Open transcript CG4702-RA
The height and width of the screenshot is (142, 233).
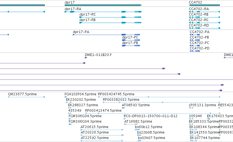tap(199, 9)
